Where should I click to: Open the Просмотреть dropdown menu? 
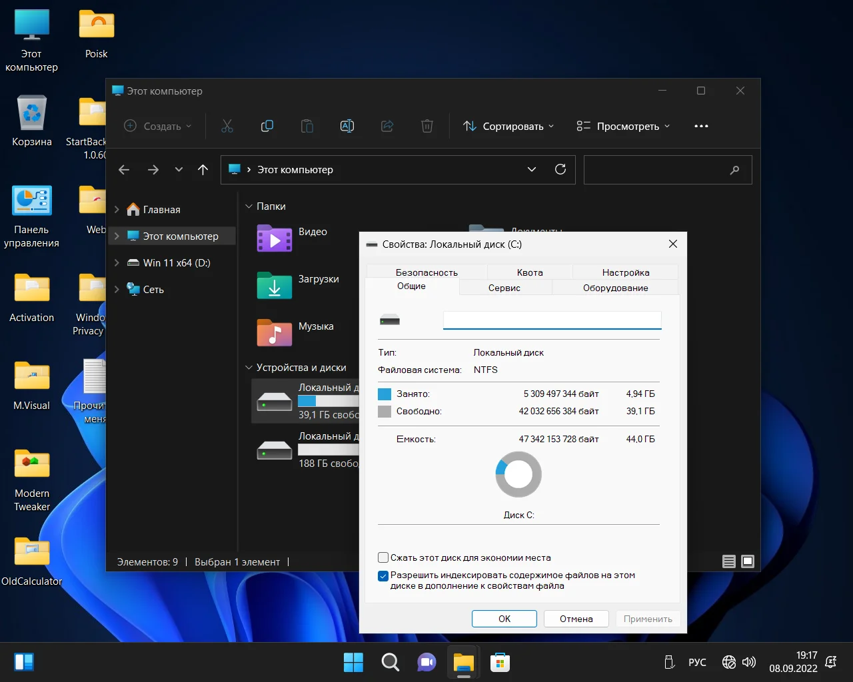(623, 126)
